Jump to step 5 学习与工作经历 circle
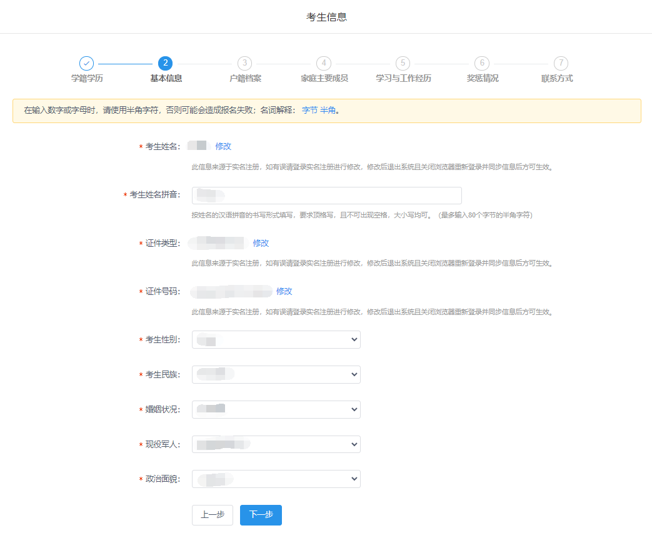 click(x=403, y=63)
